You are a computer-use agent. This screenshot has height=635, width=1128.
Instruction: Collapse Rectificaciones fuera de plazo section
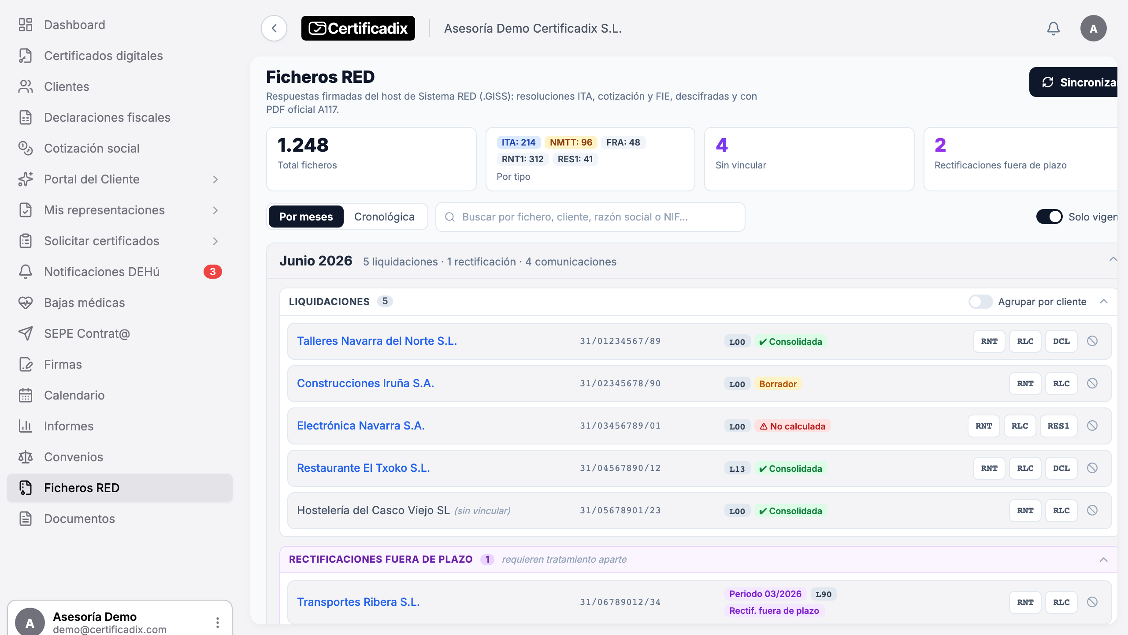coord(1104,560)
